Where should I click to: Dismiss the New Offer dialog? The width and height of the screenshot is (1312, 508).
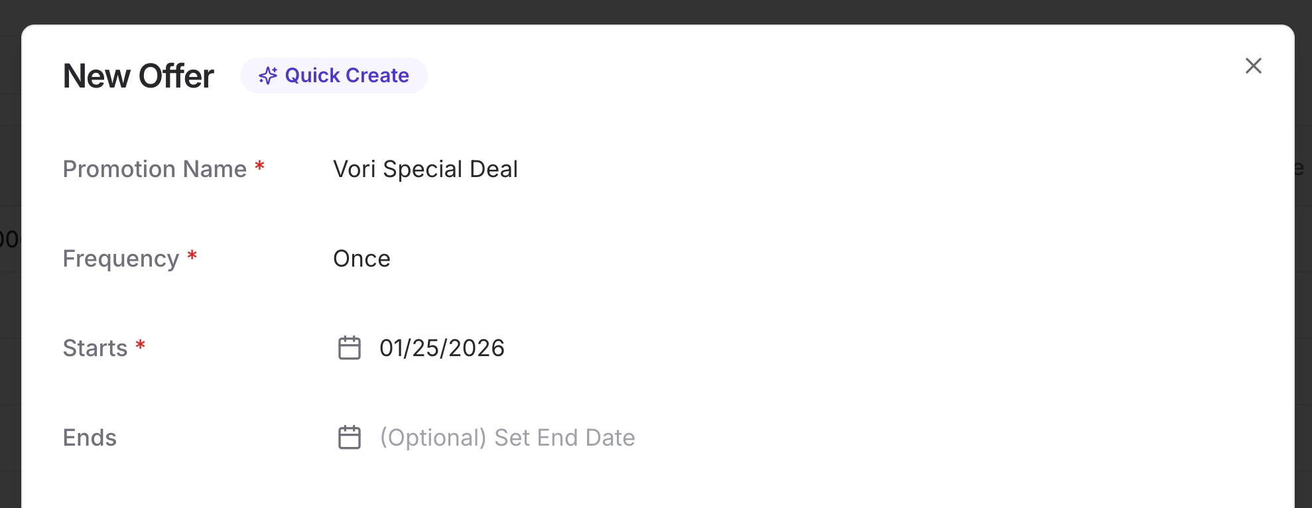click(x=1254, y=66)
